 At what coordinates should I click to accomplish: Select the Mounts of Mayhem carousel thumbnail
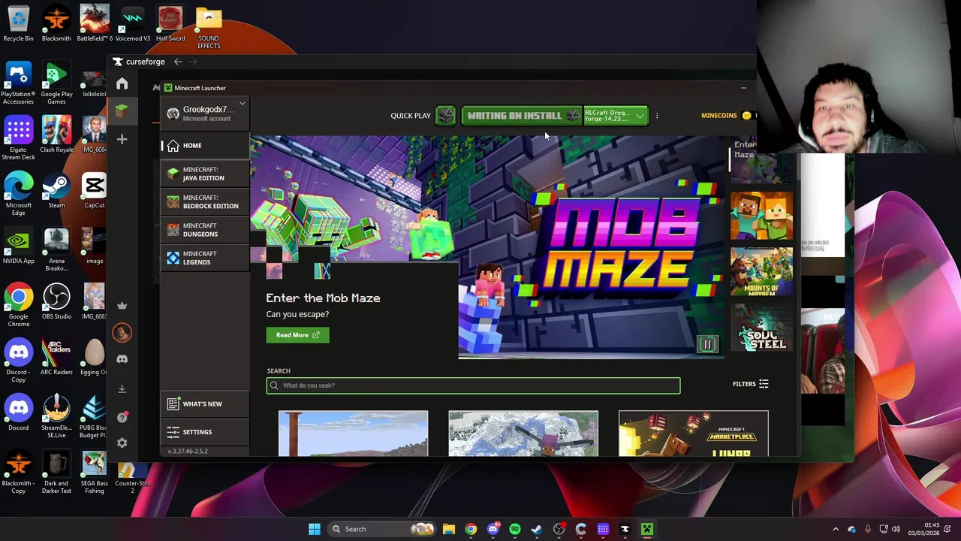(x=761, y=271)
